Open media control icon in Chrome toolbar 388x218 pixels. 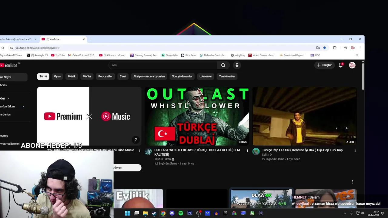[x=345, y=48]
